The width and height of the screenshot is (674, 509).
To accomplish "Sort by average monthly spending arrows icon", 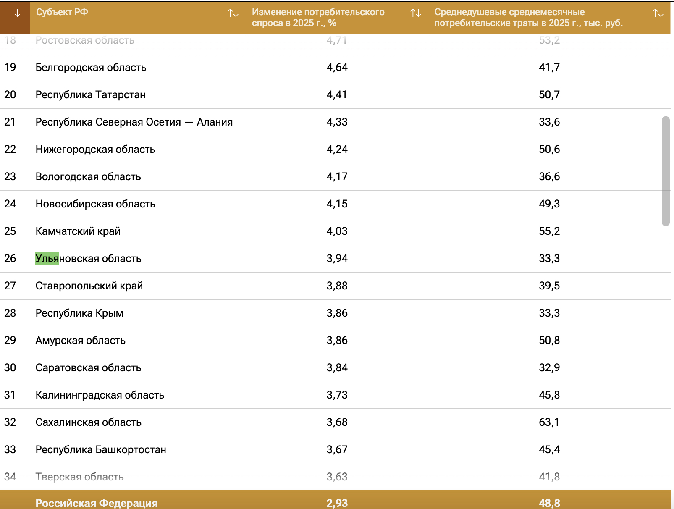I will 658,13.
